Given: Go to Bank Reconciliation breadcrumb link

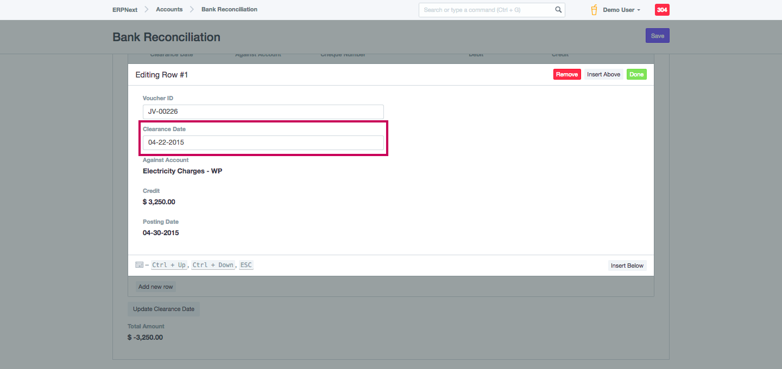Looking at the screenshot, I should [229, 9].
